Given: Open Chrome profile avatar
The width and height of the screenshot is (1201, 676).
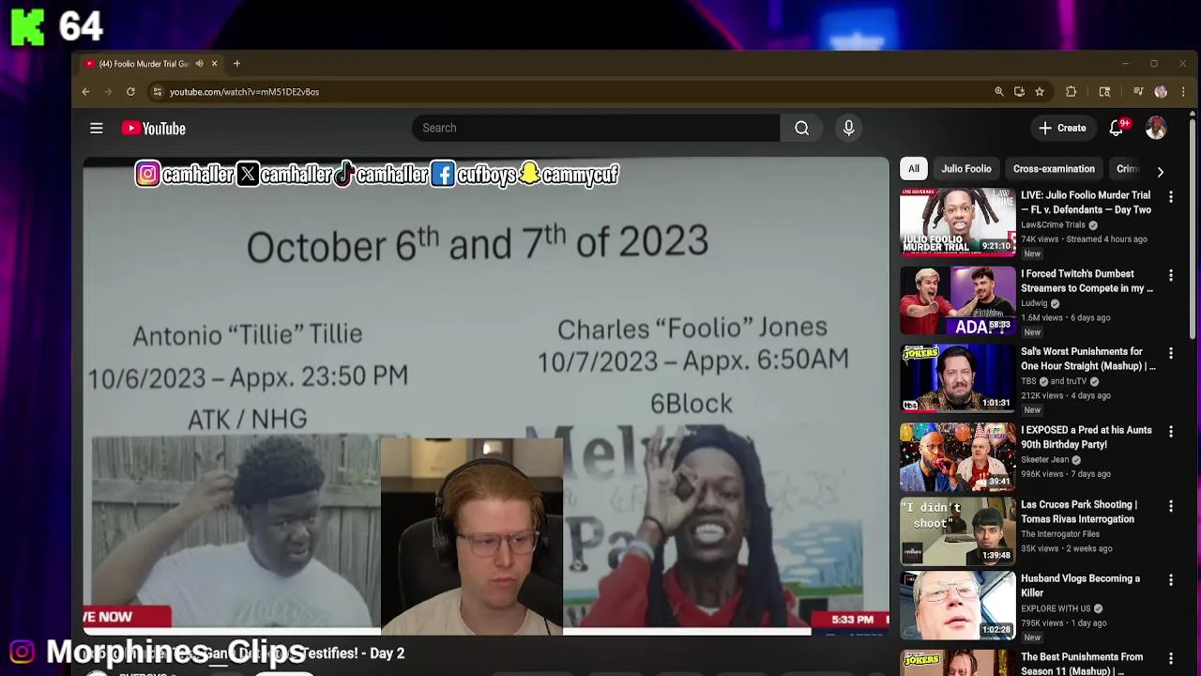Looking at the screenshot, I should click(1161, 91).
